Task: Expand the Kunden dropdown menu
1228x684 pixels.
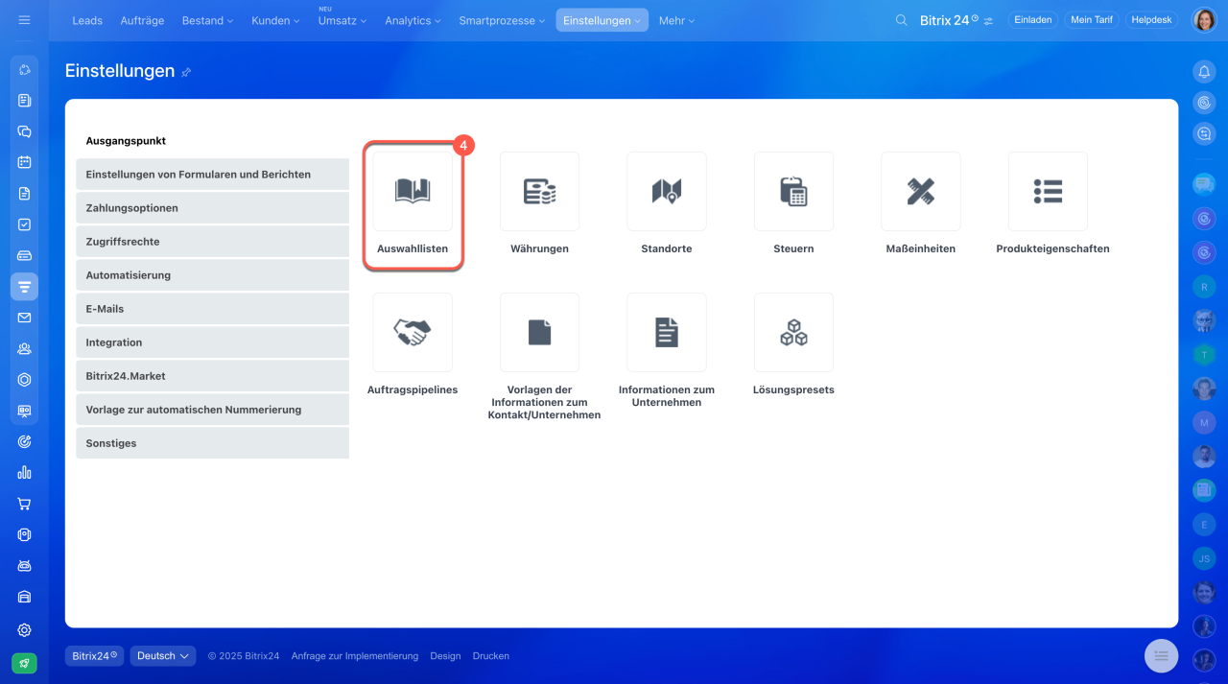Action: (x=273, y=20)
